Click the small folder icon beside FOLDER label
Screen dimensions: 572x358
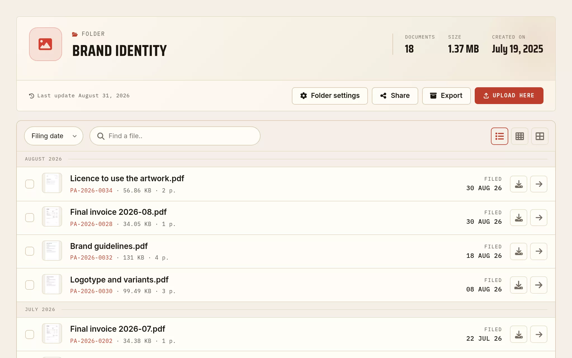[x=75, y=34]
